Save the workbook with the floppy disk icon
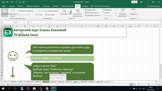The image size is (162, 91). [3, 2]
